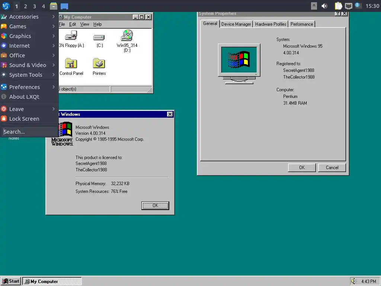381x286 pixels.
Task: Open About LXQt menu entry
Action: [29, 97]
